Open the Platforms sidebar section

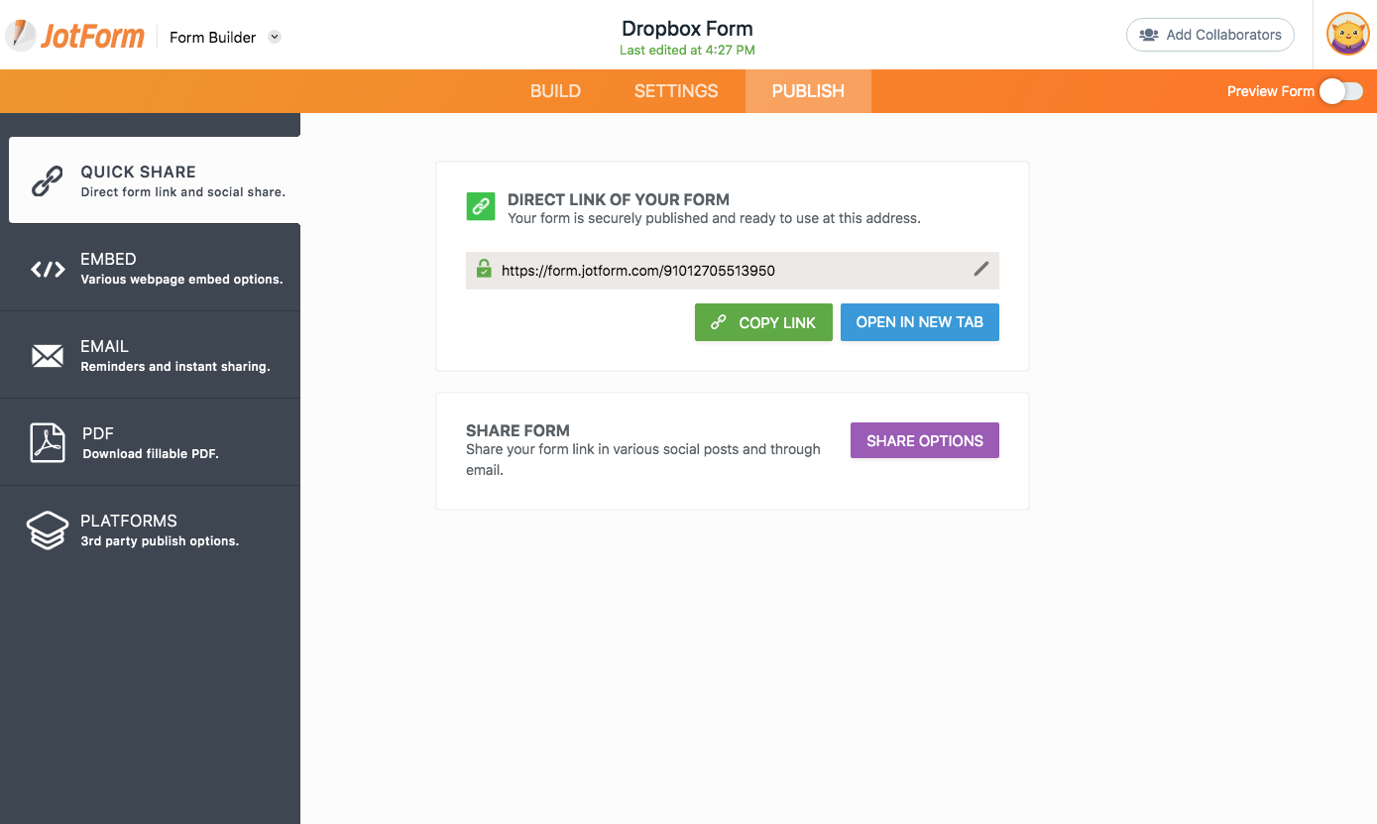point(151,530)
